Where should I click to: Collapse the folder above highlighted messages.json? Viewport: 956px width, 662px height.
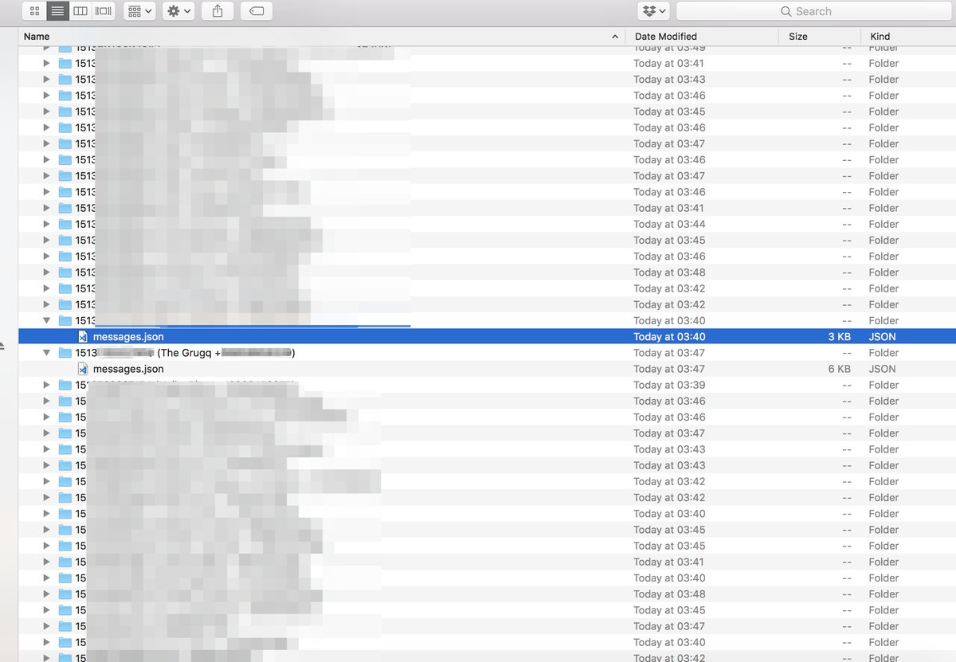(x=46, y=320)
